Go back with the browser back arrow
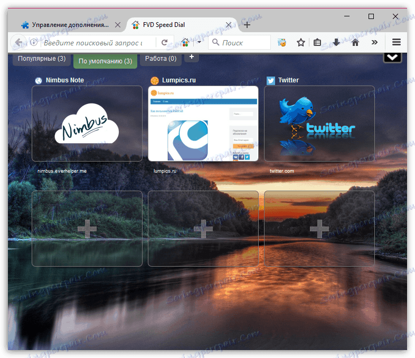 tap(18, 42)
